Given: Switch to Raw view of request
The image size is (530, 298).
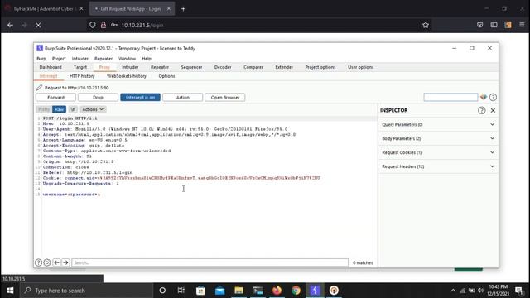Looking at the screenshot, I should (59, 109).
